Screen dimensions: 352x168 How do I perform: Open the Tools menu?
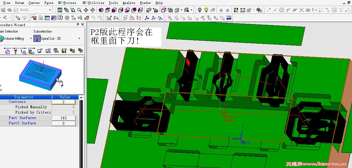pyautogui.click(x=113, y=3)
